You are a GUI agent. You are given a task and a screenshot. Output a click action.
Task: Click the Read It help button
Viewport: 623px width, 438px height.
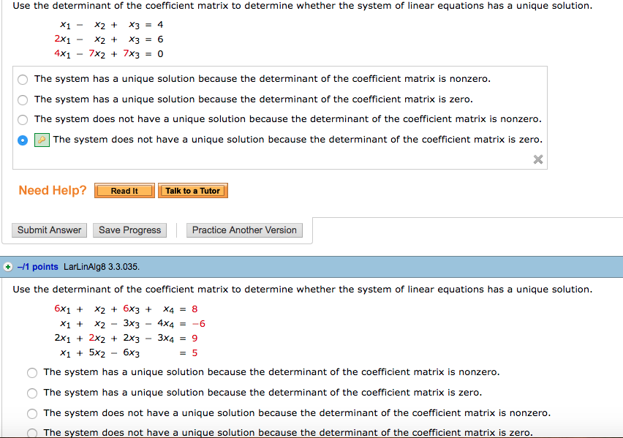coord(124,190)
